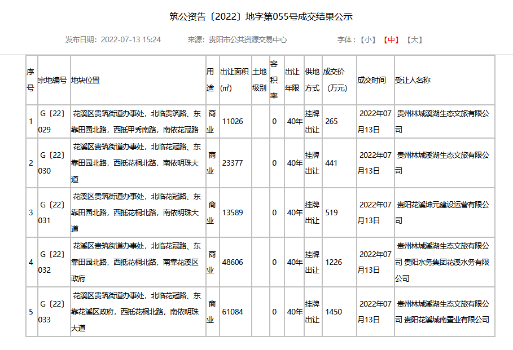Switch font size to small 【小】
Image resolution: width=513 pixels, height=350 pixels.
tap(369, 39)
